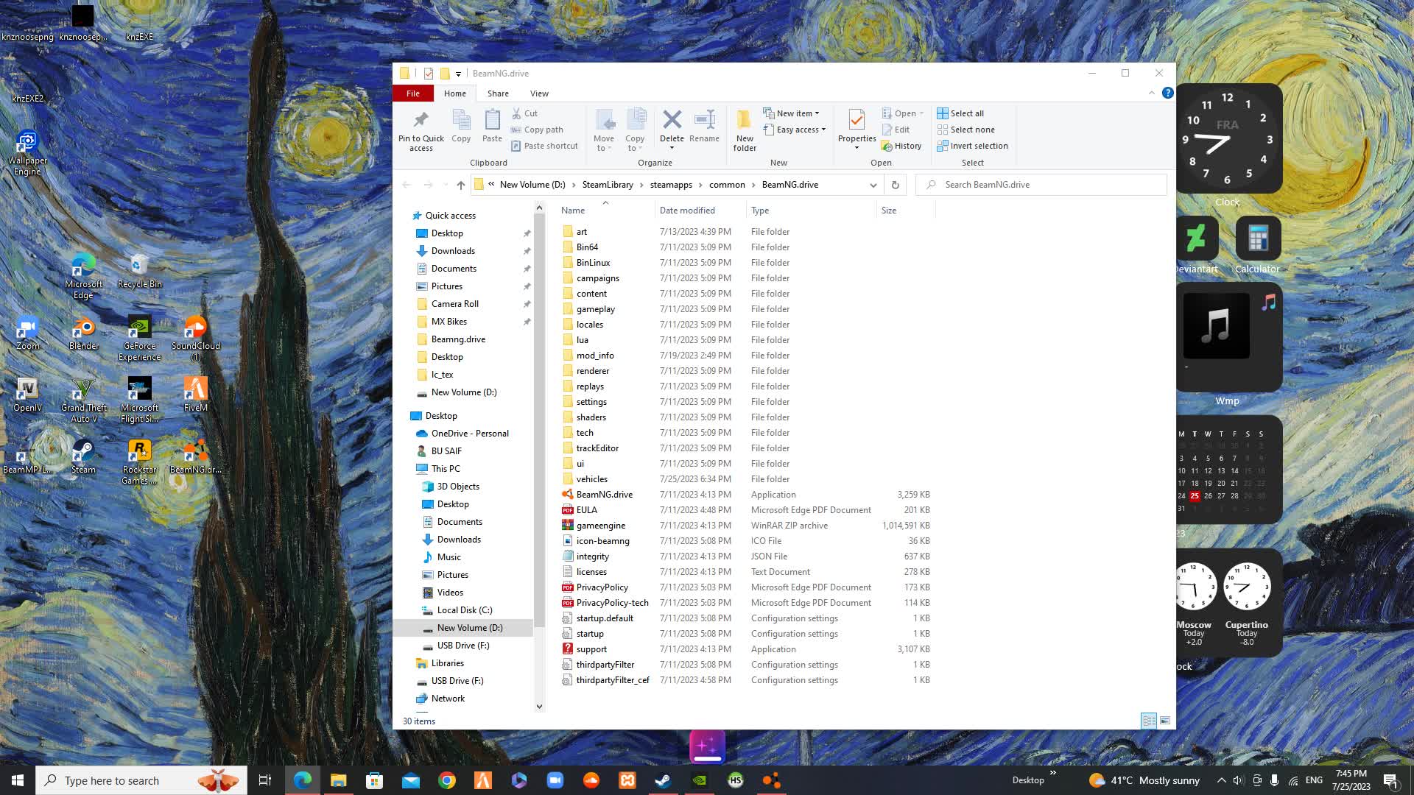
Task: Switch to the View ribbon tab
Action: [x=539, y=93]
